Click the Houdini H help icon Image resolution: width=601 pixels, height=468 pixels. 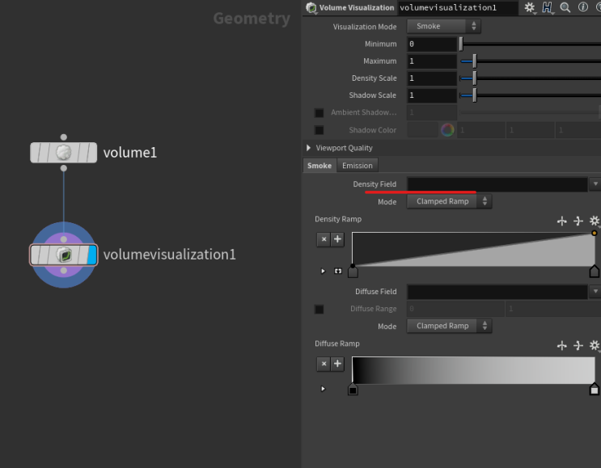point(547,7)
